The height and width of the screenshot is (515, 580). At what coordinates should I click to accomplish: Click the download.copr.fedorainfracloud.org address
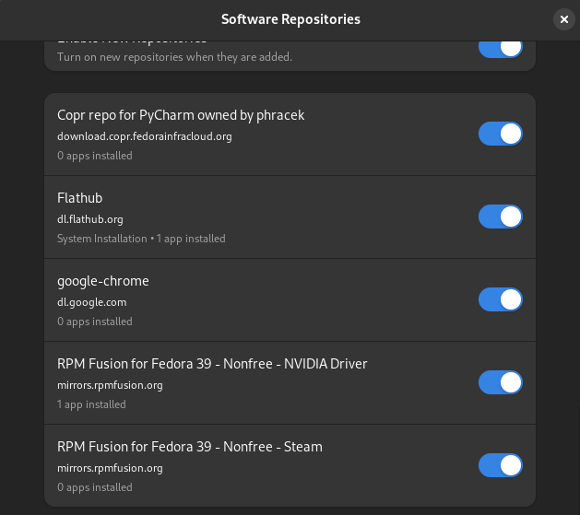click(x=144, y=136)
